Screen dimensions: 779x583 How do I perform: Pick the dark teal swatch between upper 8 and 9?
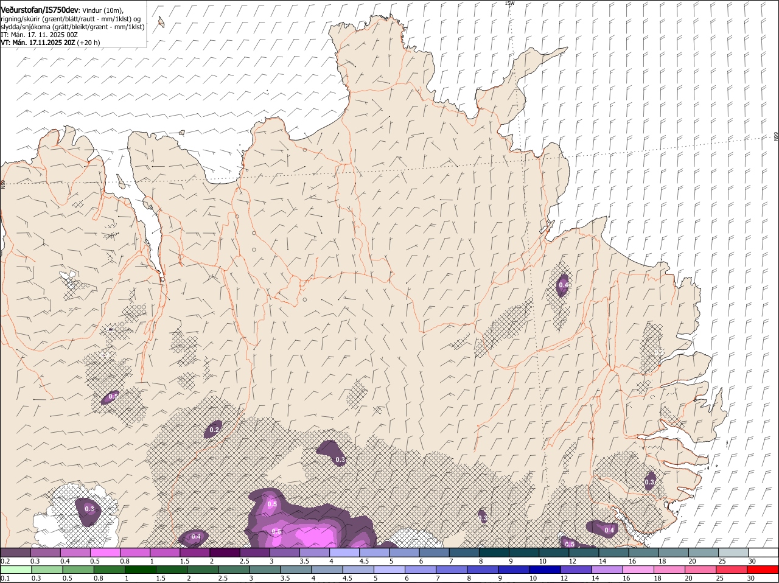(494, 553)
